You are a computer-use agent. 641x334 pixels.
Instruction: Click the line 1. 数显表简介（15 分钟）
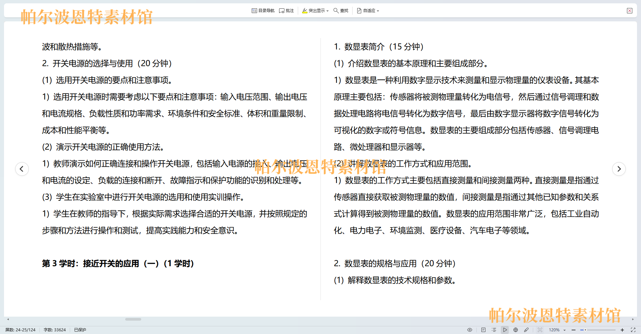click(379, 47)
